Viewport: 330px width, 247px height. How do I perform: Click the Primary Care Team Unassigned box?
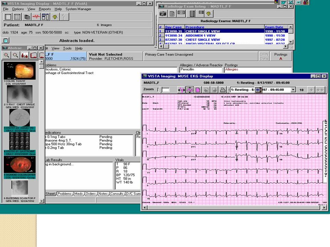click(201, 56)
